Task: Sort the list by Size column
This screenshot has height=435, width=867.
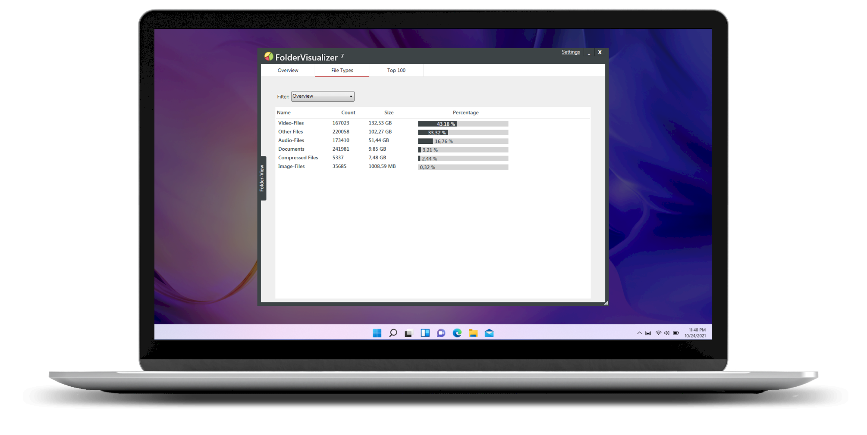Action: tap(389, 112)
